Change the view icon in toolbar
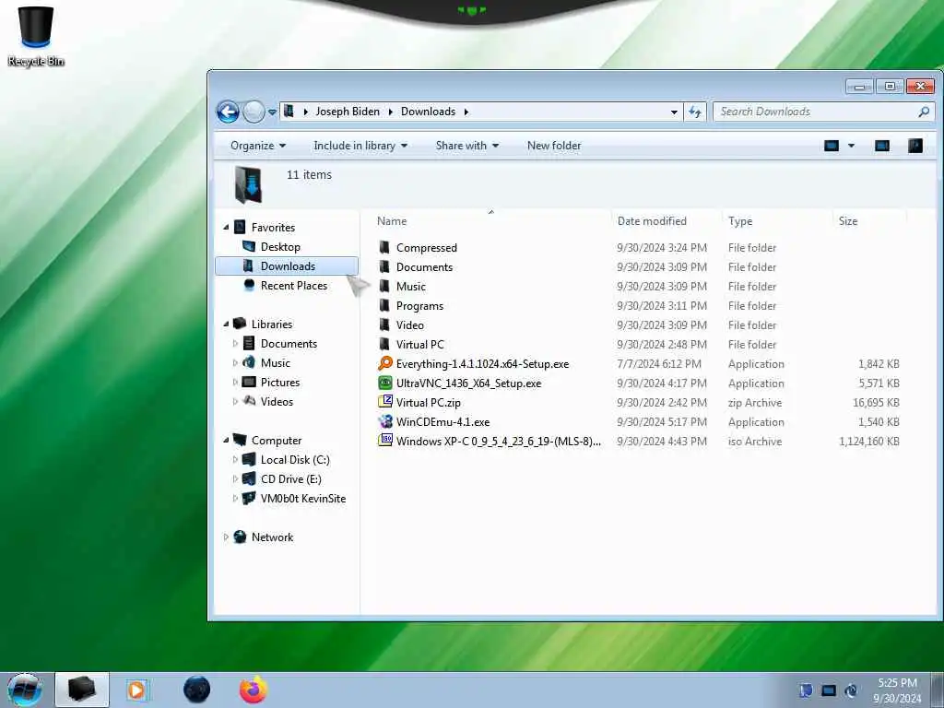 coord(832,146)
